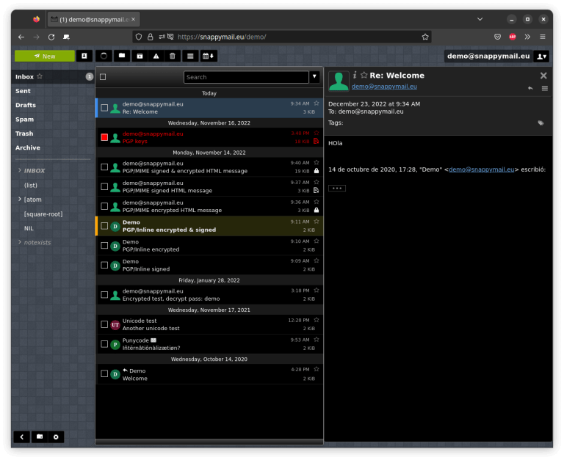The image size is (564, 460).
Task: Click the tags label icon
Action: [x=541, y=123]
